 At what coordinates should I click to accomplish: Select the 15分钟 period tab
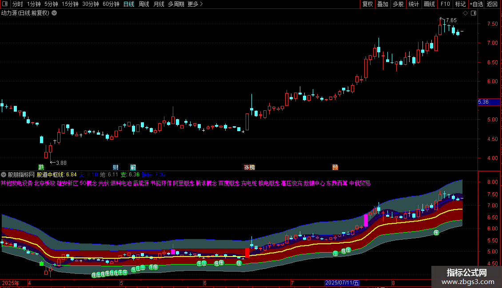[70, 4]
